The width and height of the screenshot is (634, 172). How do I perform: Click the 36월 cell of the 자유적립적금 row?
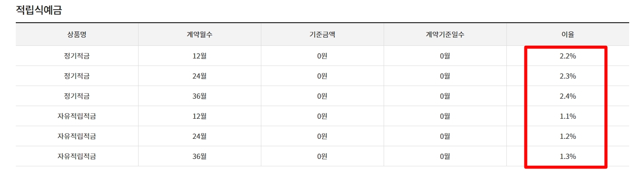pos(199,156)
